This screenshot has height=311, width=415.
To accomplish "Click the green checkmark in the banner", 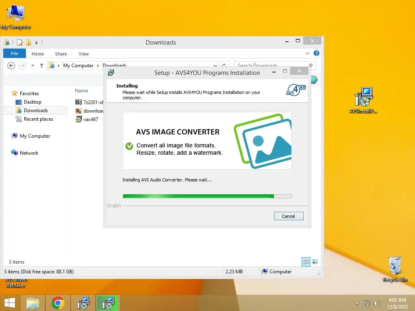I will tap(129, 146).
